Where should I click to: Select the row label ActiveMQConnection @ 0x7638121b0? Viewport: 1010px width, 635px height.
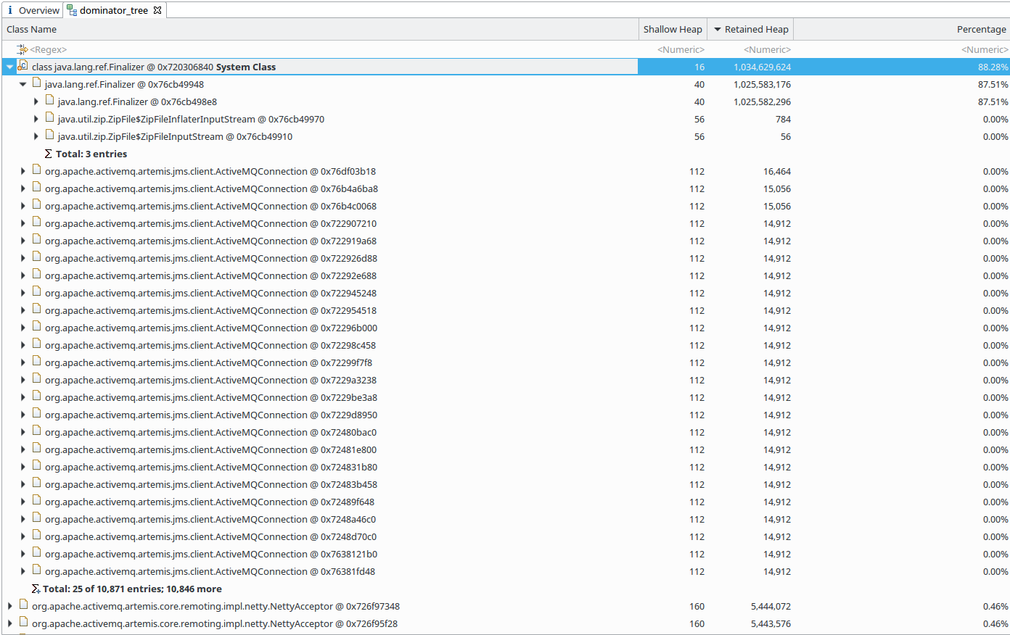pyautogui.click(x=211, y=554)
